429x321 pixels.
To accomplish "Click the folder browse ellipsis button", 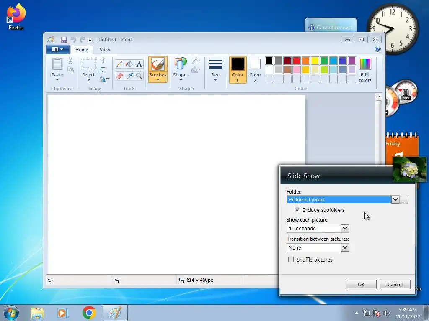I will click(404, 200).
